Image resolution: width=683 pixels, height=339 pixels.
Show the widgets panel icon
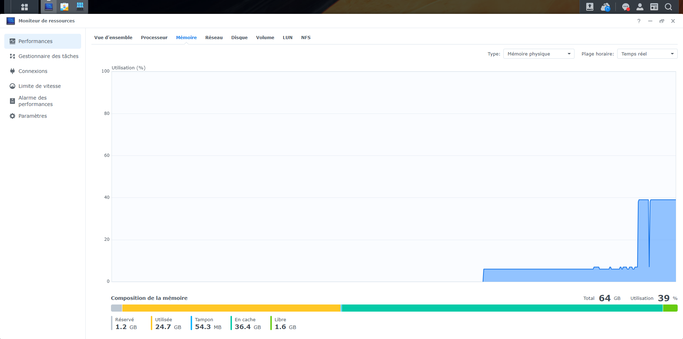coord(654,7)
